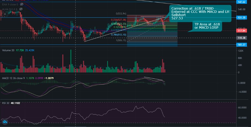Click MACD histogram value 1.1078
The image size is (251, 127).
(30, 78)
